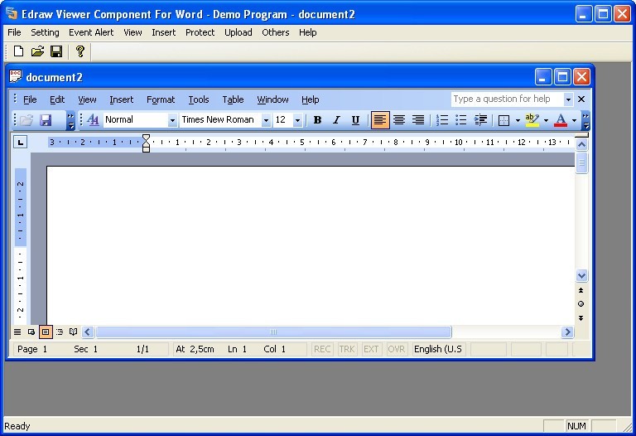Click the 'Type a question for help' box
The width and height of the screenshot is (636, 436).
(507, 99)
